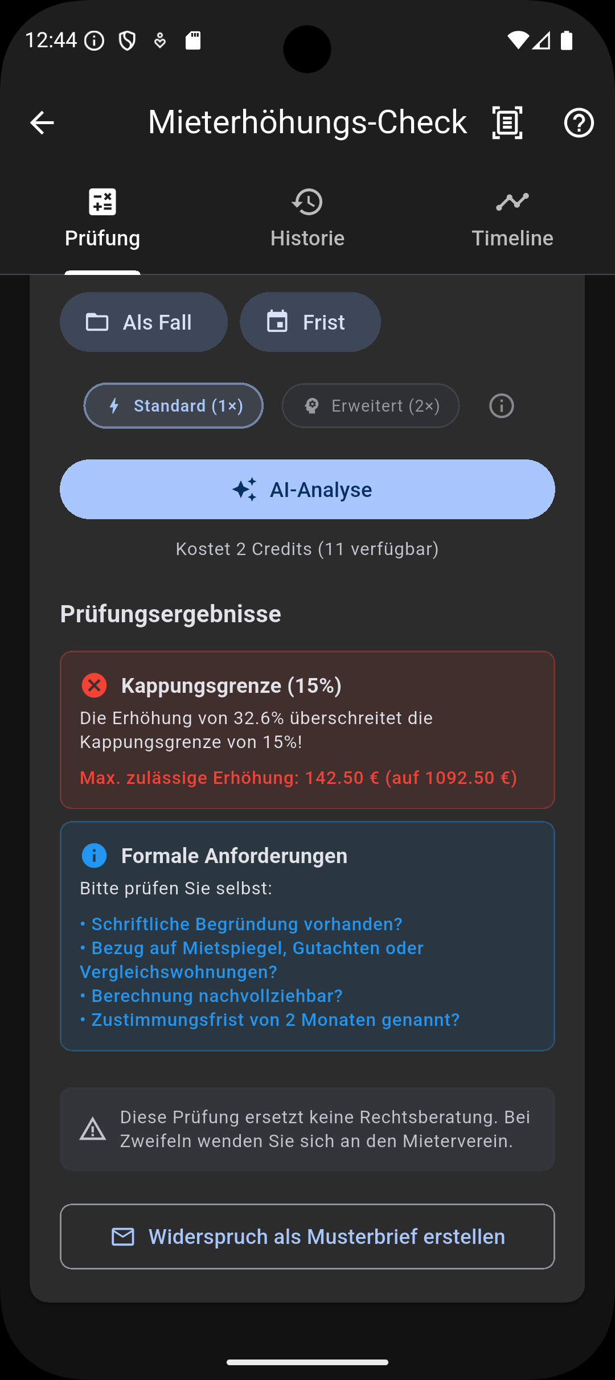Click Widerspruch als Musterbrief erstellen
Screen dimensions: 615x1380
(x=307, y=1236)
